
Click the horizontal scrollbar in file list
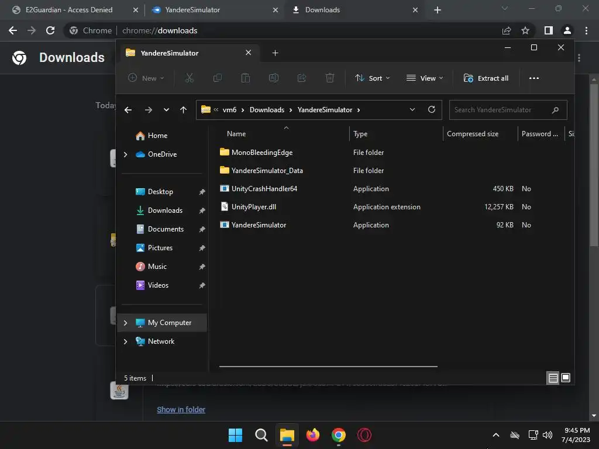point(328,367)
